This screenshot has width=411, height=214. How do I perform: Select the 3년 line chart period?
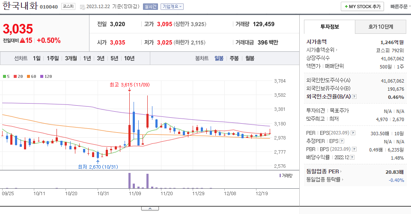pyautogui.click(x=101, y=58)
